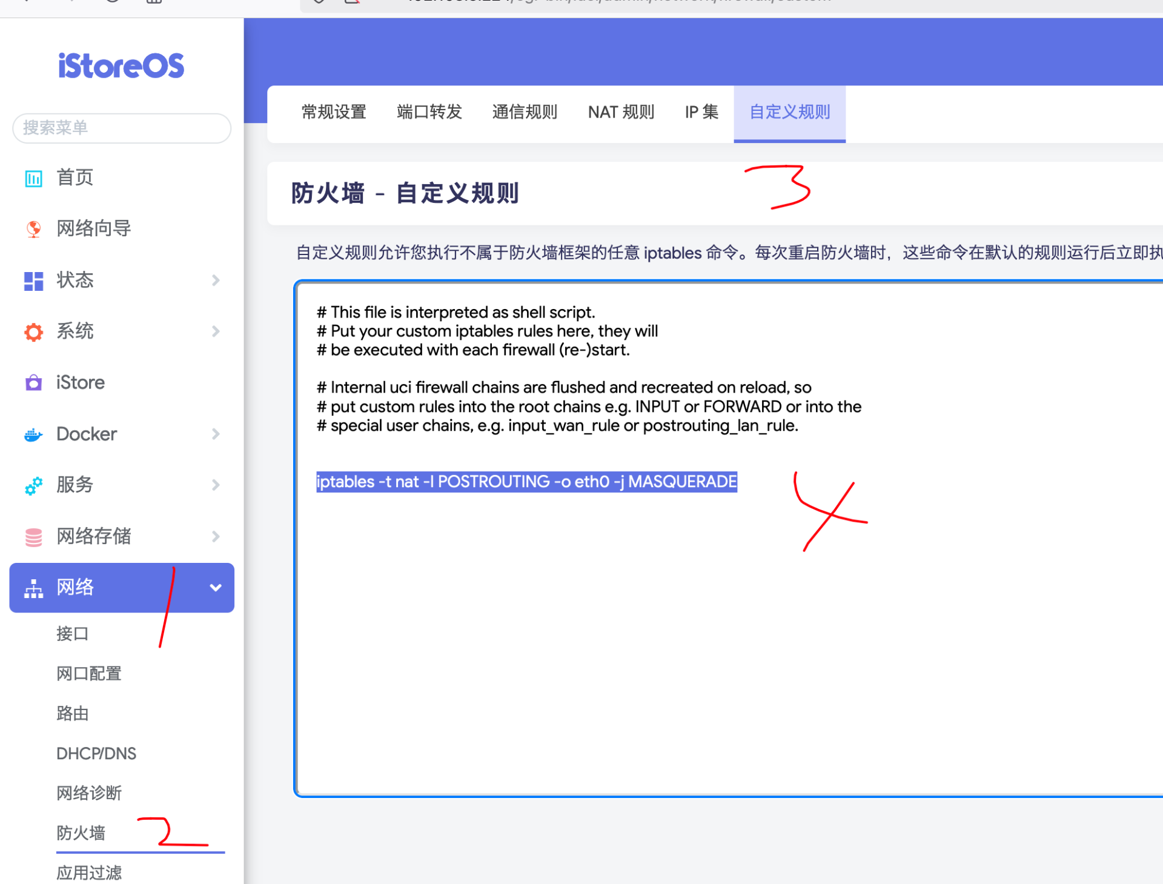Expand the 状态 menu chevron

tap(216, 280)
